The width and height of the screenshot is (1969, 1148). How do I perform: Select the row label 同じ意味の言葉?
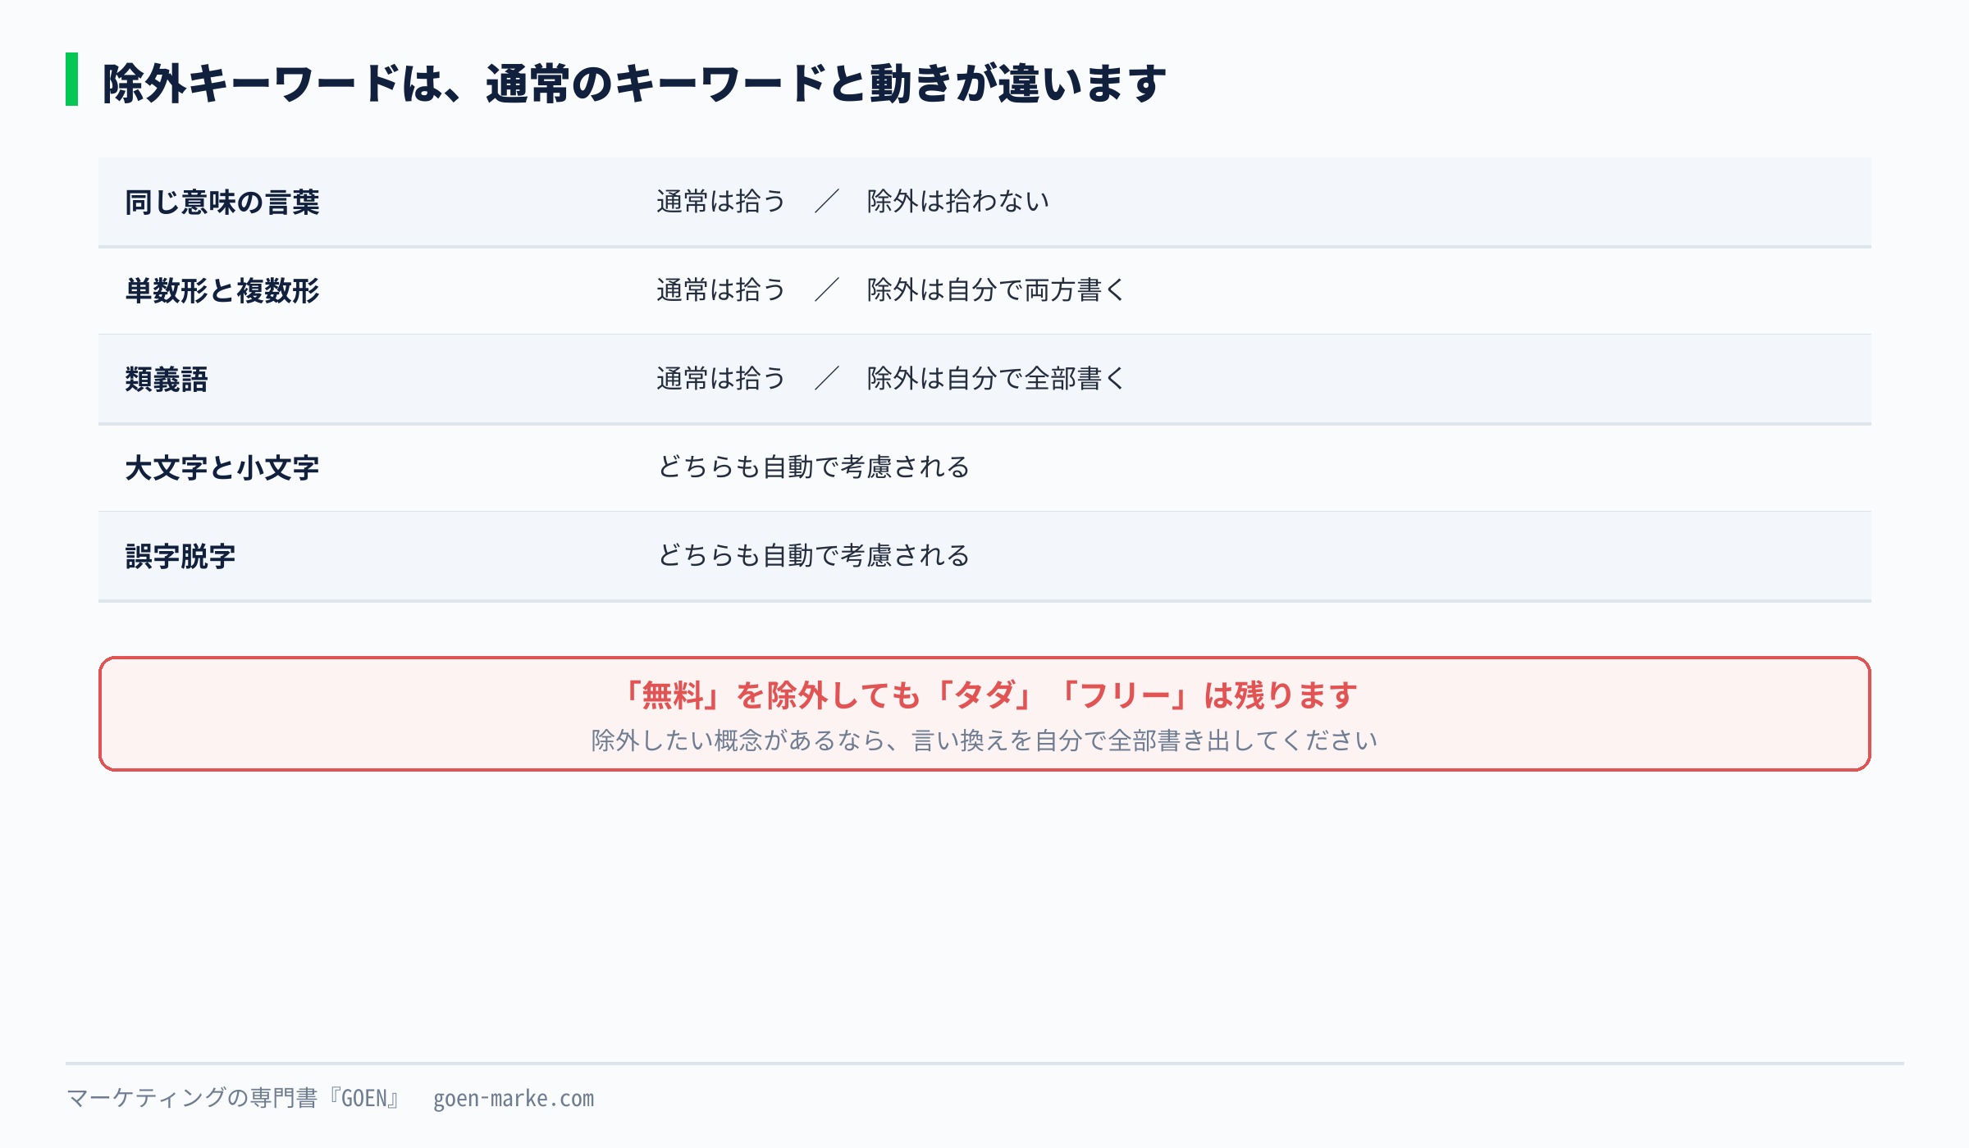(x=222, y=202)
